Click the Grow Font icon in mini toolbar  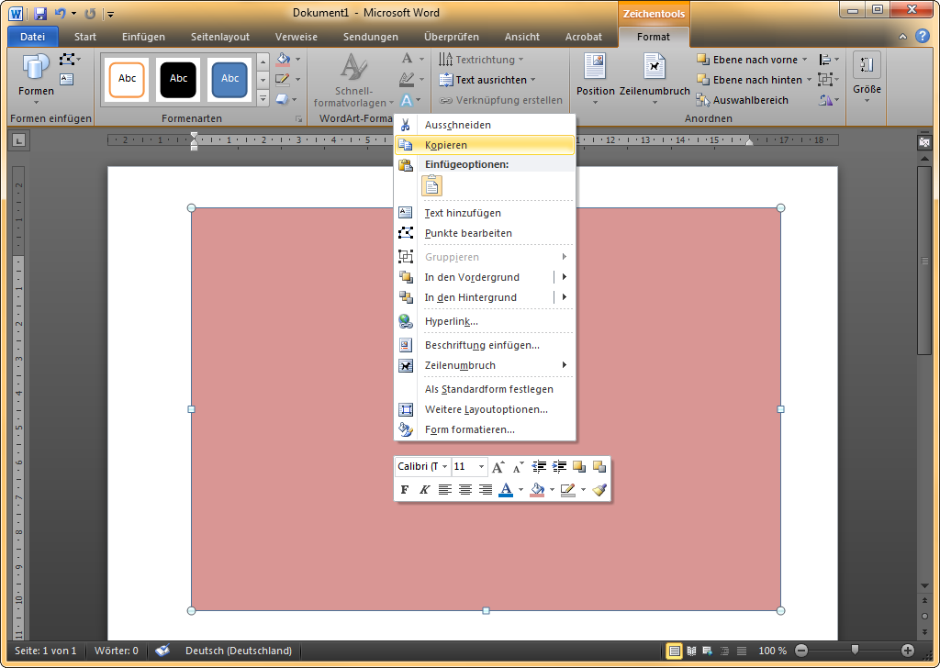click(498, 467)
